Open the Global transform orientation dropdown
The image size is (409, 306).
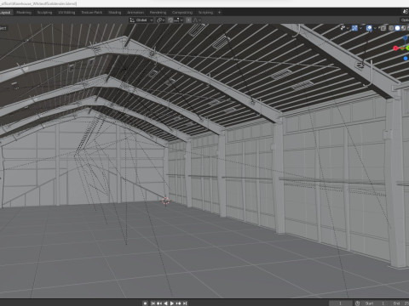click(141, 20)
